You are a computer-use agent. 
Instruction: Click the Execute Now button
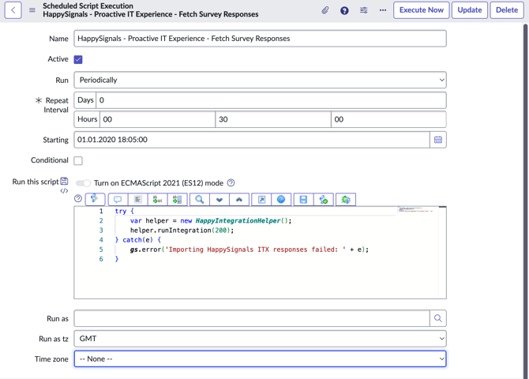click(x=421, y=10)
